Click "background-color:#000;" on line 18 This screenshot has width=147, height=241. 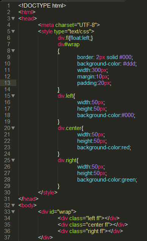[x=106, y=115]
